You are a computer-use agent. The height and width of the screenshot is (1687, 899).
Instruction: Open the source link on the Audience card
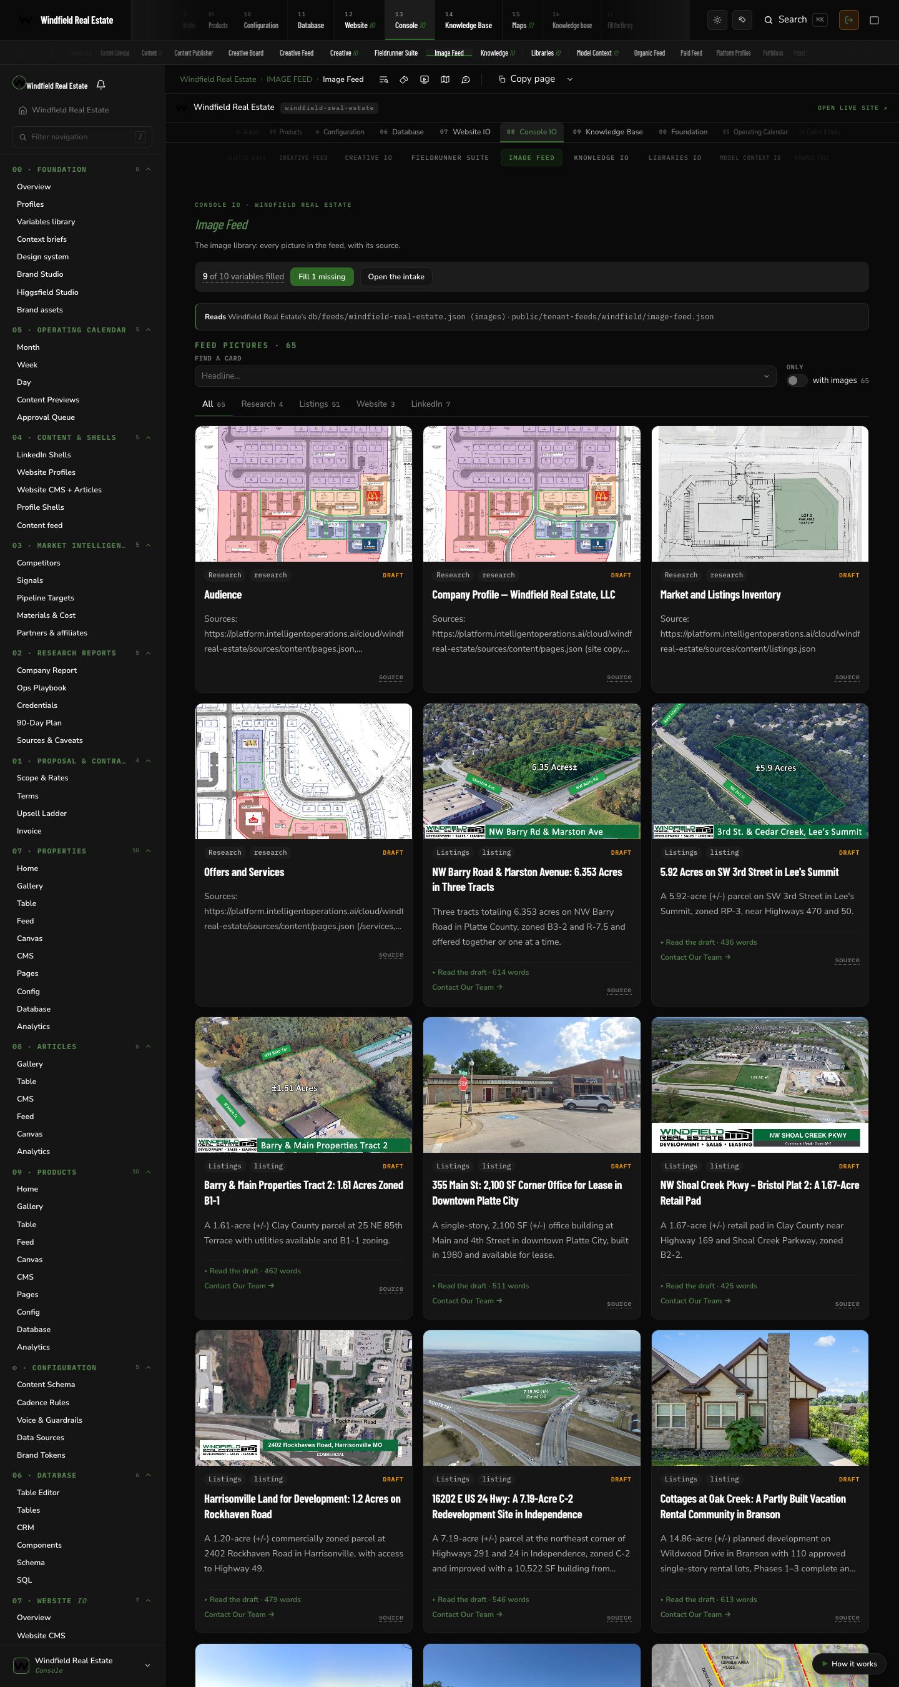[391, 677]
